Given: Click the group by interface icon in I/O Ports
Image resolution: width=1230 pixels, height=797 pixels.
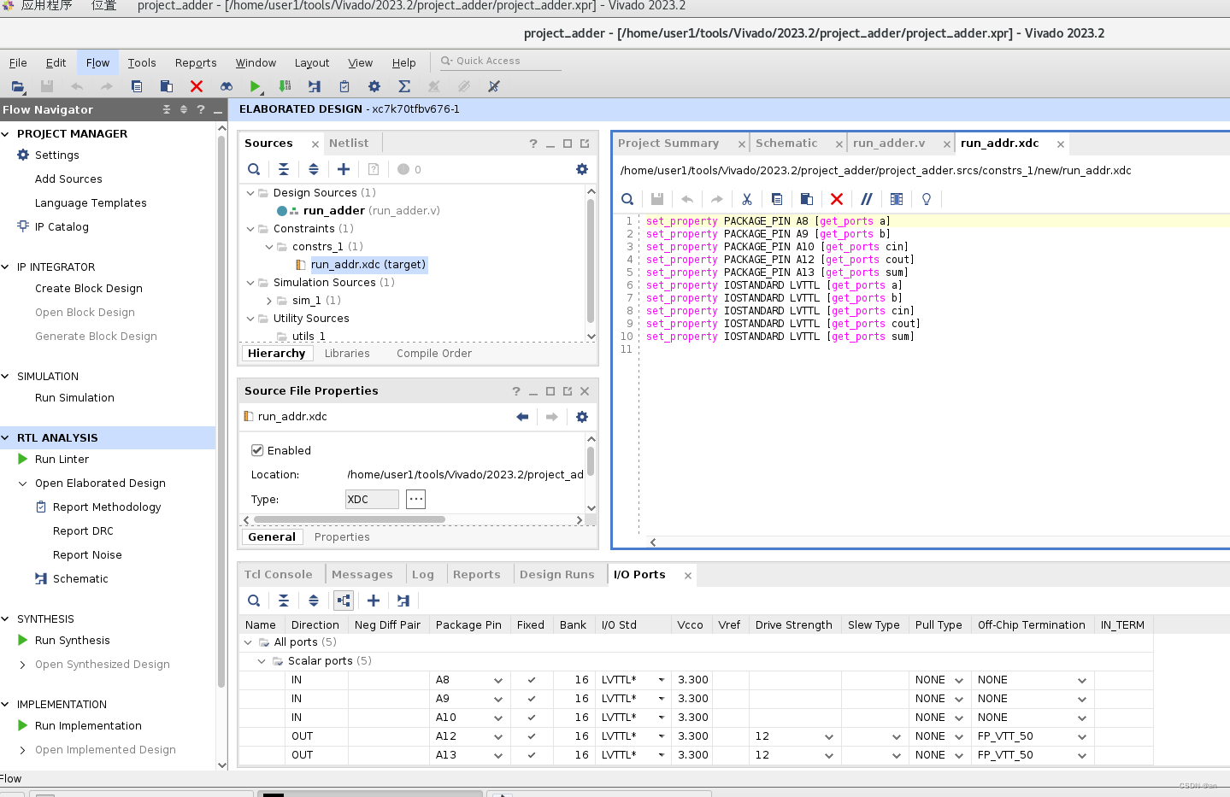Looking at the screenshot, I should [344, 601].
